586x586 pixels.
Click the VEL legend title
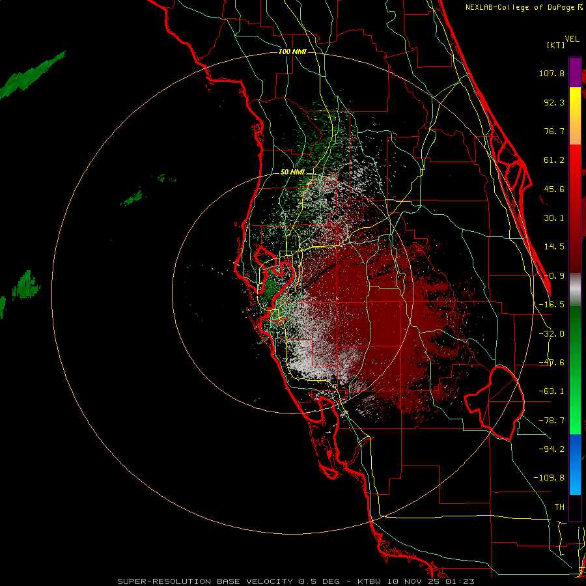point(572,39)
